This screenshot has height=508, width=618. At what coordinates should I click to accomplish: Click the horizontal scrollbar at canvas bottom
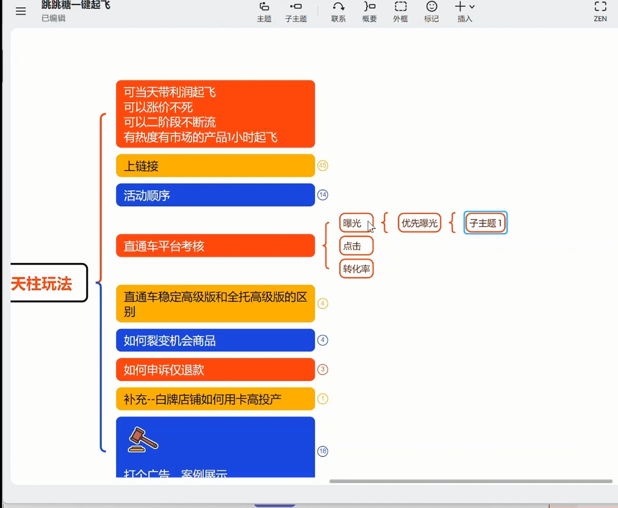coord(470,480)
